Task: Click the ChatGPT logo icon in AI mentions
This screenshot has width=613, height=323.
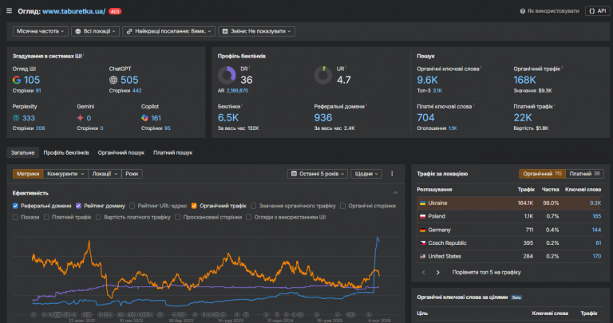Action: coord(113,80)
